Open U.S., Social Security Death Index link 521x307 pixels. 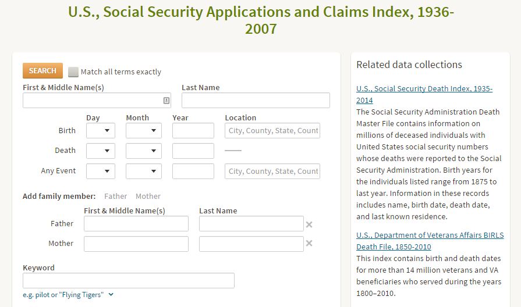coord(424,94)
